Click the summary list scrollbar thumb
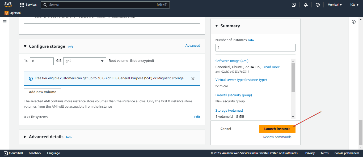This screenshot has height=157, width=363. click(293, 77)
